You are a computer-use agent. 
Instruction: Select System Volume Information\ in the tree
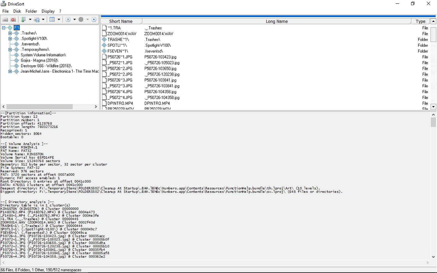pyautogui.click(x=43, y=55)
